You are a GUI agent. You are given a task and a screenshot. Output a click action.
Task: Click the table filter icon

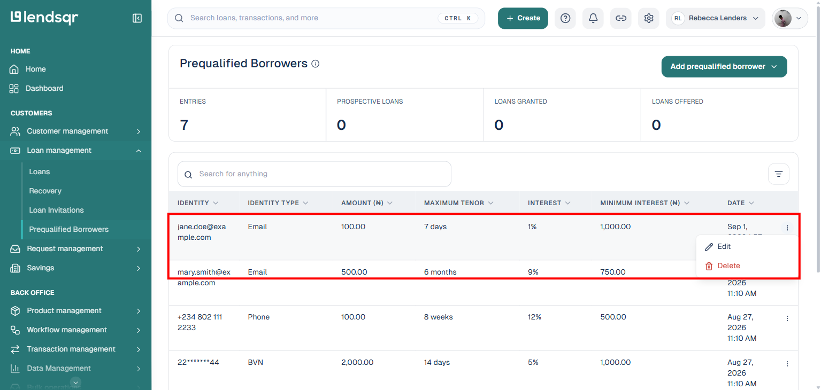tap(779, 174)
